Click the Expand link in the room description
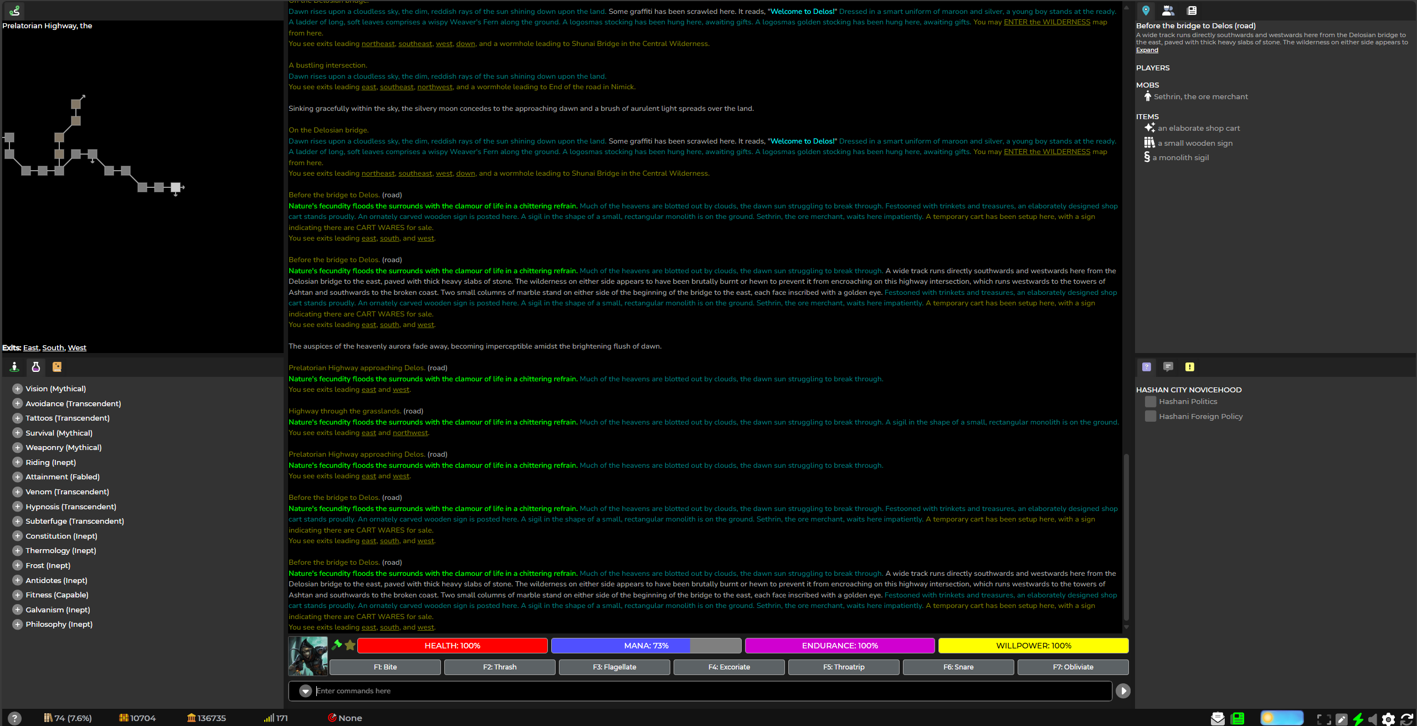 1146,50
